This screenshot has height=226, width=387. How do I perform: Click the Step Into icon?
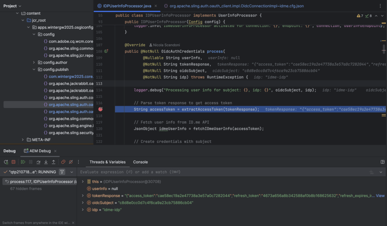46,162
